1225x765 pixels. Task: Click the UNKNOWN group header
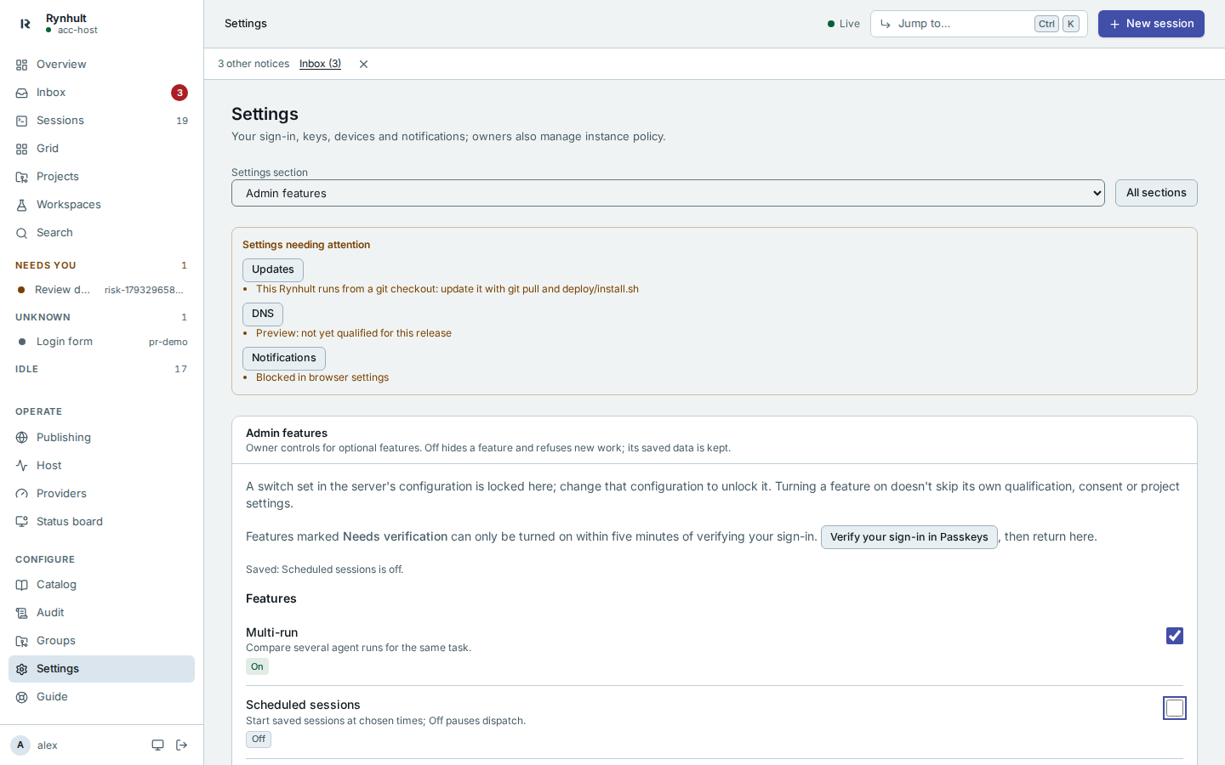click(101, 317)
